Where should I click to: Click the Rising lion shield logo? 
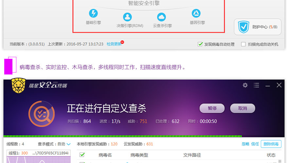pos(18,86)
